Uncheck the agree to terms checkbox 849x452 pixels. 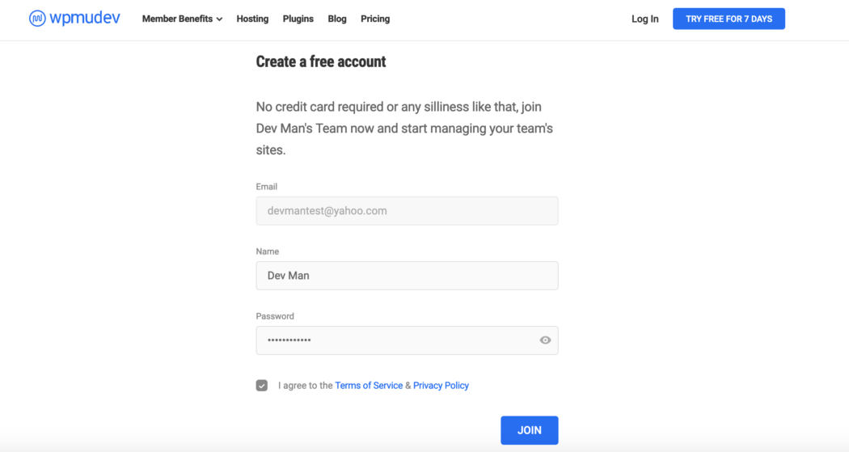[262, 386]
